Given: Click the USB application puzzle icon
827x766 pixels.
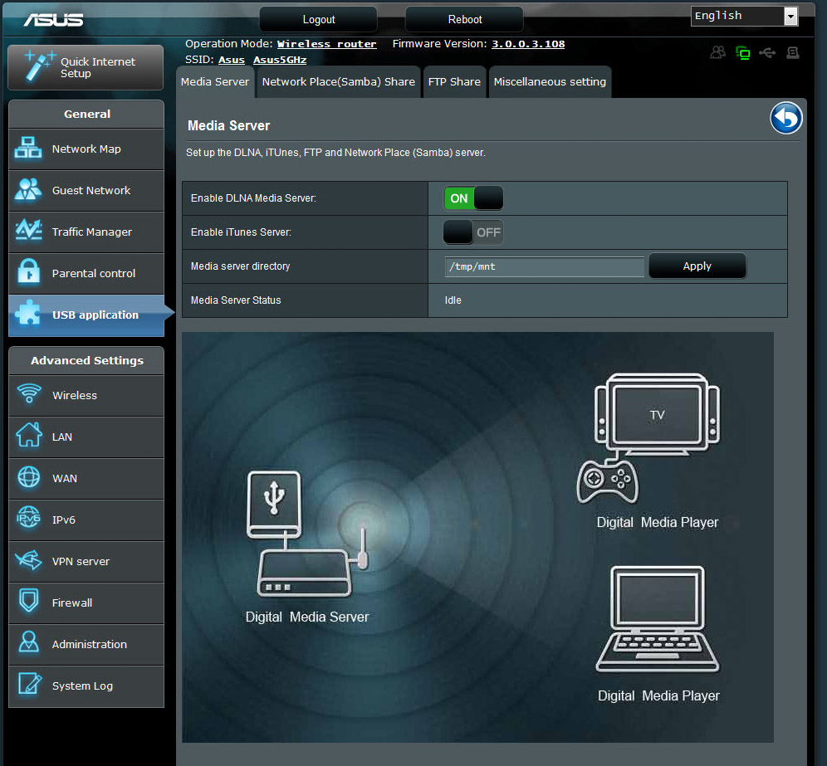Looking at the screenshot, I should tap(28, 313).
